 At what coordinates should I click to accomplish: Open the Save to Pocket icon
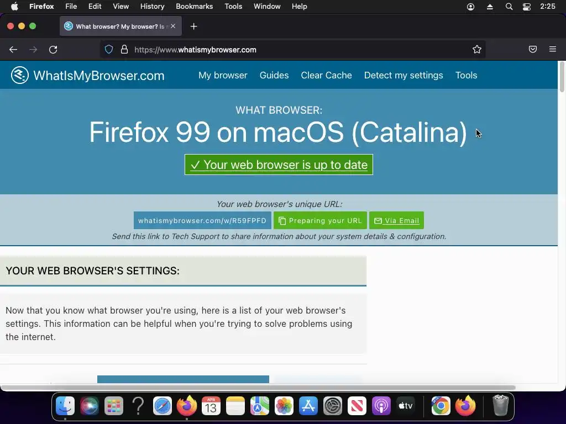coord(533,49)
